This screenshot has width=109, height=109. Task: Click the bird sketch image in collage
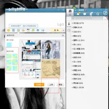pyautogui.click(x=51, y=68)
